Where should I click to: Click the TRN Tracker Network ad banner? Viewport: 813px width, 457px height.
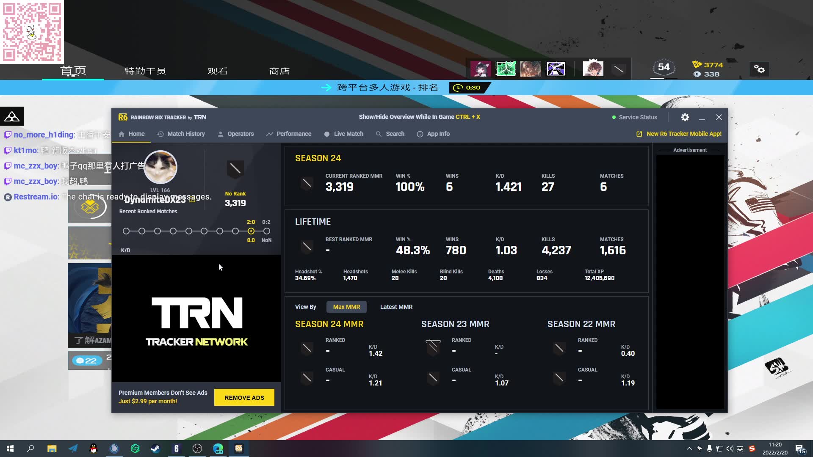(x=196, y=319)
